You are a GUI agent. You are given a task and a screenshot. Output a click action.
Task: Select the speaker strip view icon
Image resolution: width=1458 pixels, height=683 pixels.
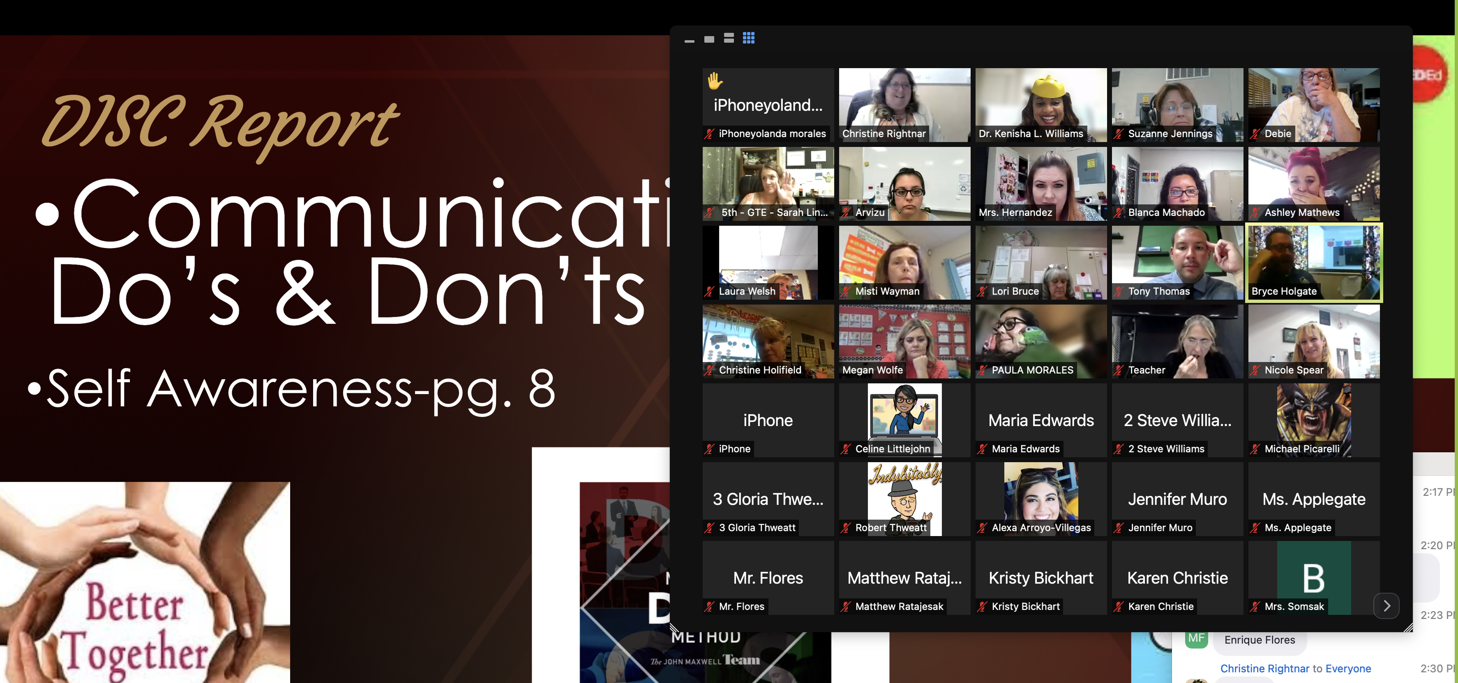click(729, 38)
